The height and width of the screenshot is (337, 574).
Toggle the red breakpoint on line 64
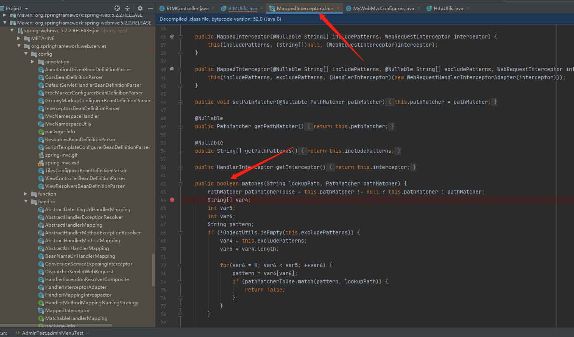(172, 199)
